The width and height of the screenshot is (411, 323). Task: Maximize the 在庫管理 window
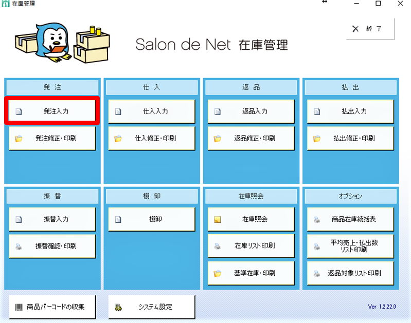pos(378,4)
